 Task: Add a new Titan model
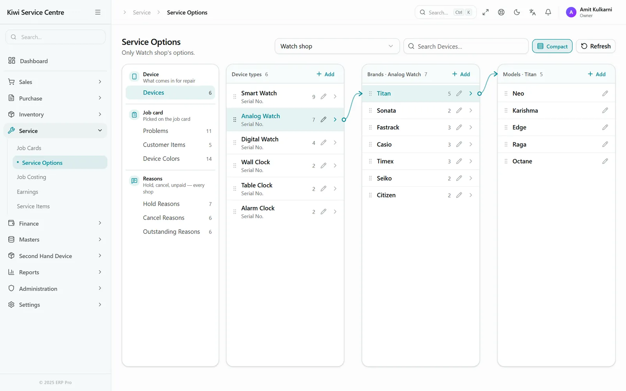[x=597, y=74]
